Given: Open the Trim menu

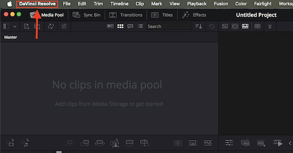Looking at the screenshot, I should [x=98, y=4].
